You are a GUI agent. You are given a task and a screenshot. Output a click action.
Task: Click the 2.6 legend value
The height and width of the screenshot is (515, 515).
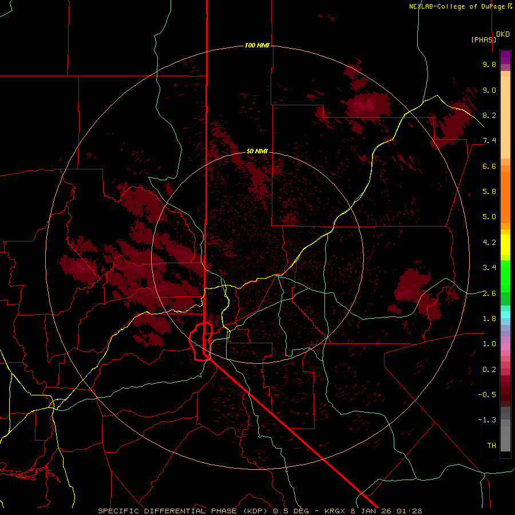tap(489, 293)
